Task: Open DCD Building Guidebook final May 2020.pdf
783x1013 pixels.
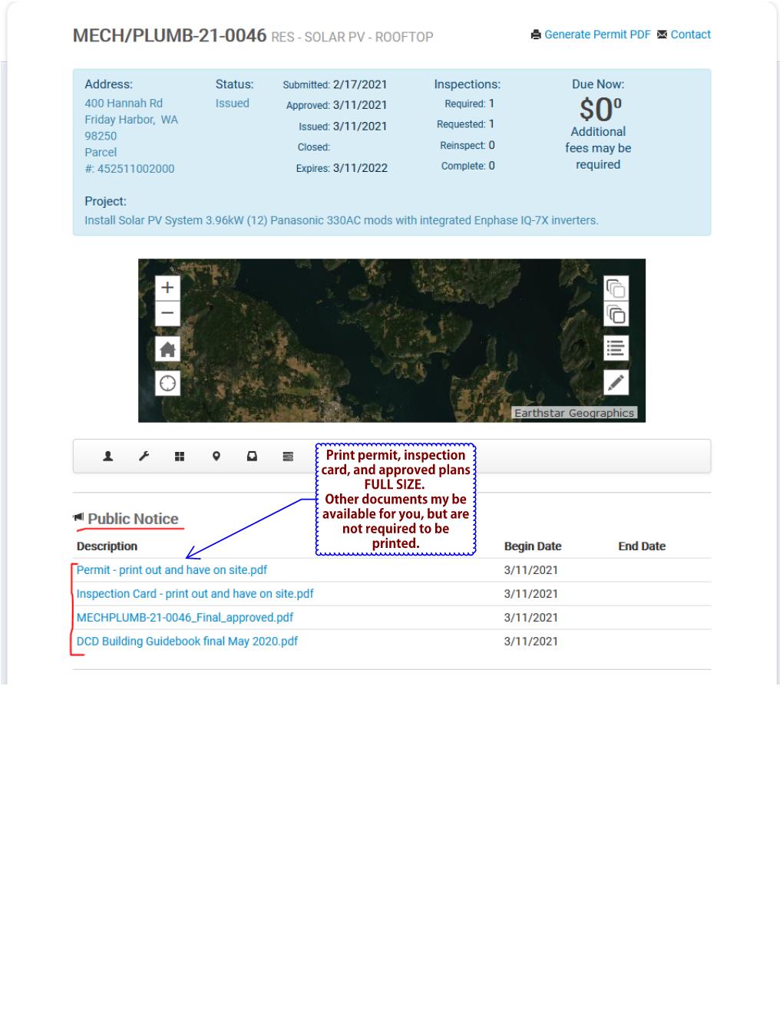Action: pos(187,641)
